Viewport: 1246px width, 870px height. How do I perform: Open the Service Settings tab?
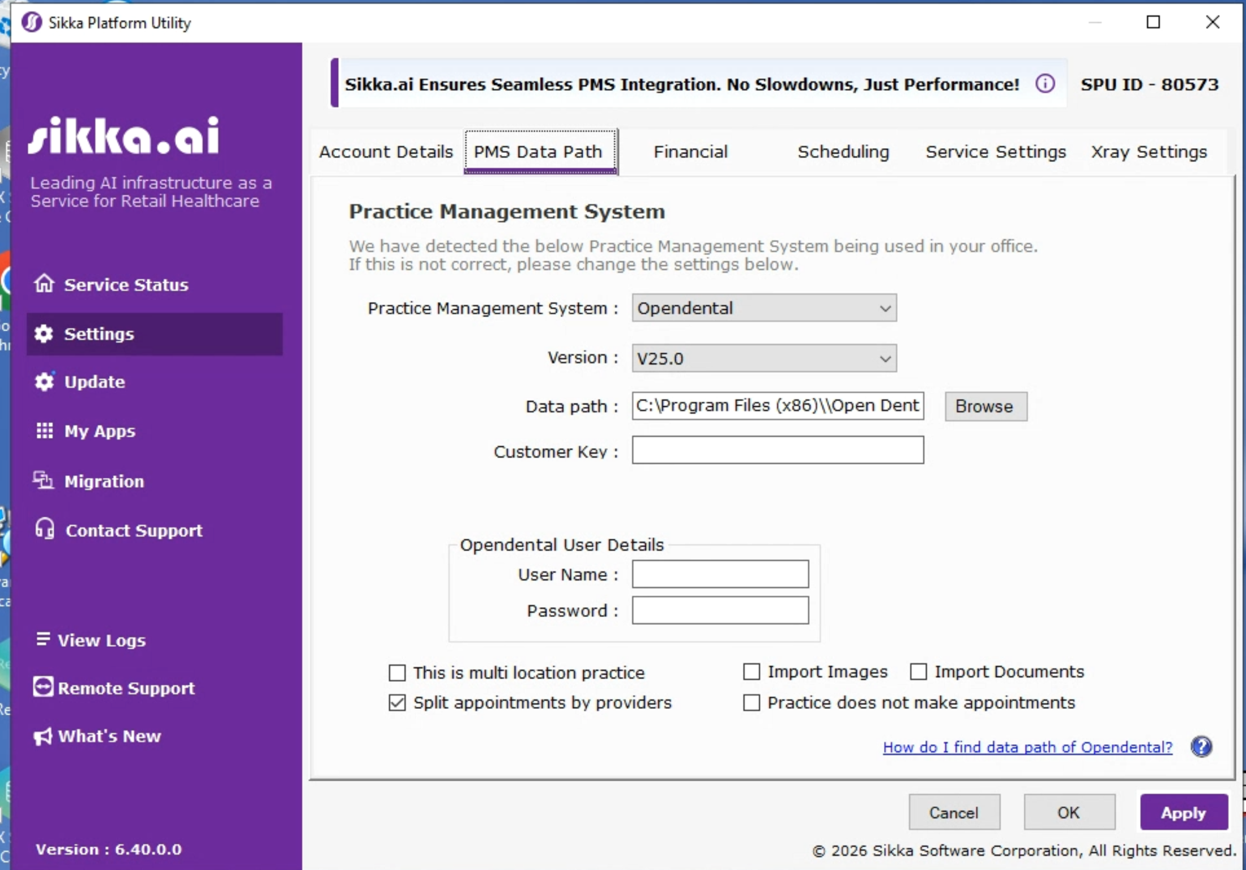[996, 152]
